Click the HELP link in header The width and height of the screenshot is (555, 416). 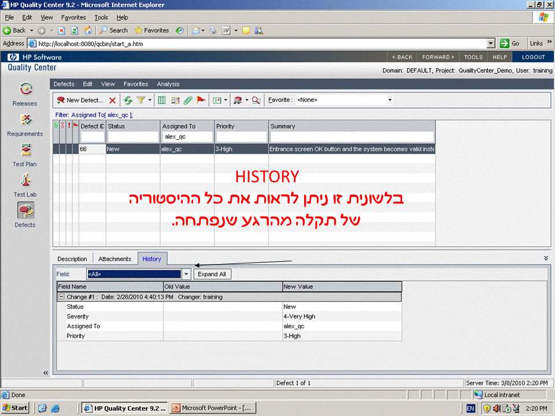point(499,57)
